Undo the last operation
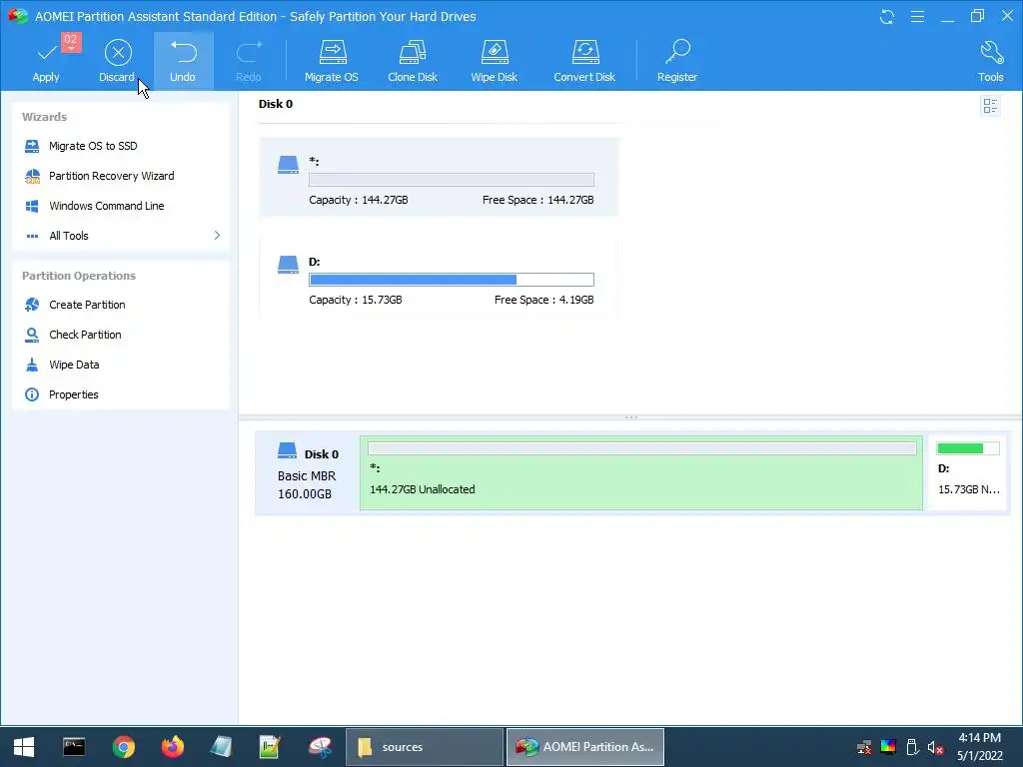The width and height of the screenshot is (1023, 767). pos(184,61)
